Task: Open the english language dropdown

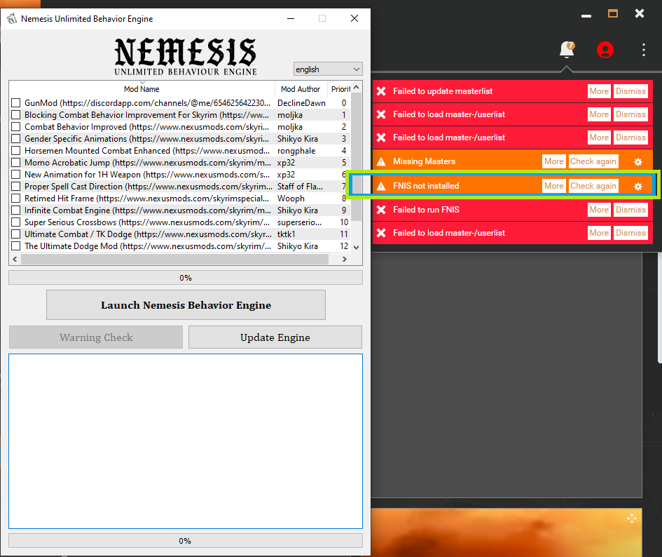Action: [328, 69]
